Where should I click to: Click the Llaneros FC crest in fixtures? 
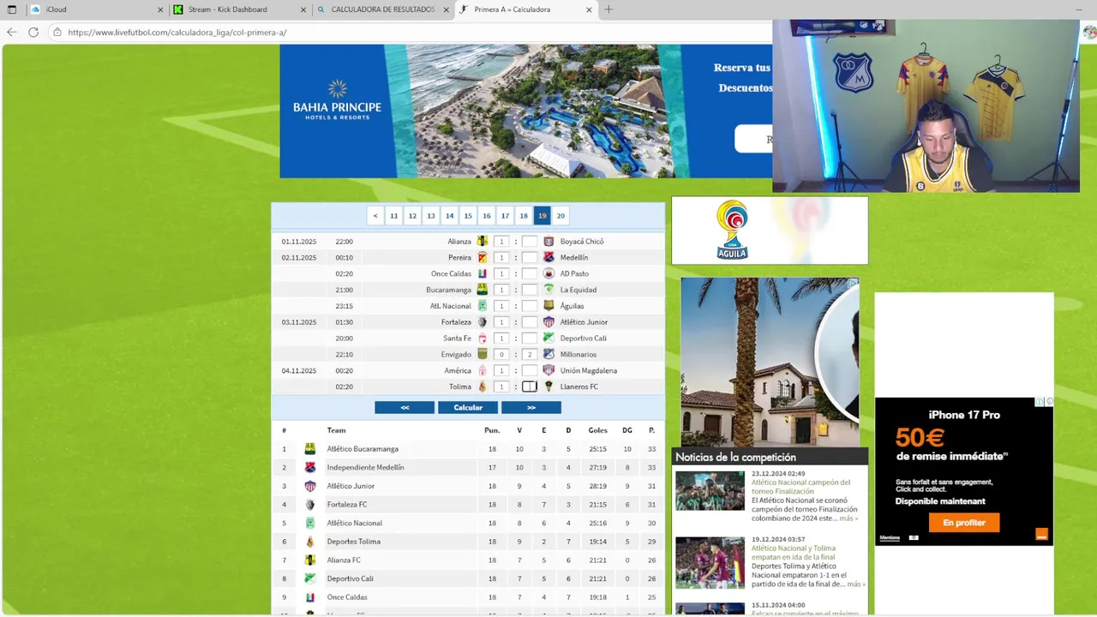click(548, 386)
